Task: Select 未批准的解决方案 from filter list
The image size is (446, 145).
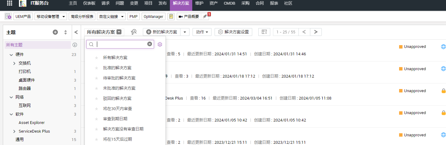Action: pos(119,88)
